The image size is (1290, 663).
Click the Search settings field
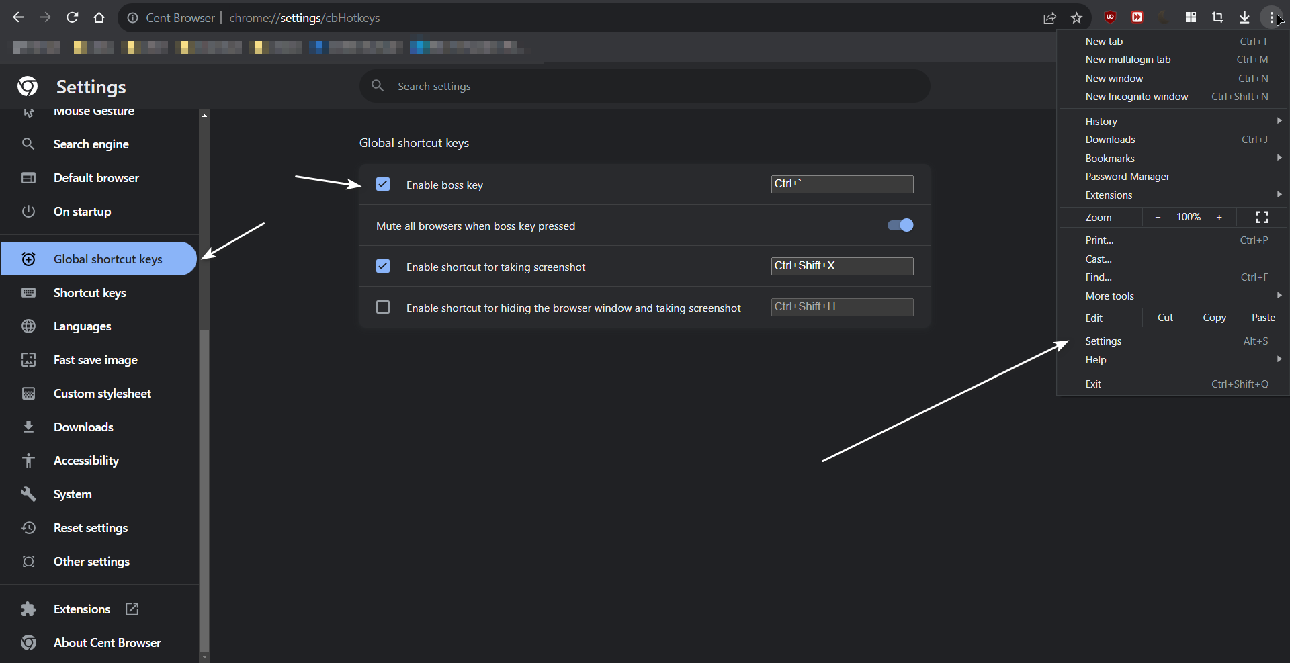(x=645, y=87)
